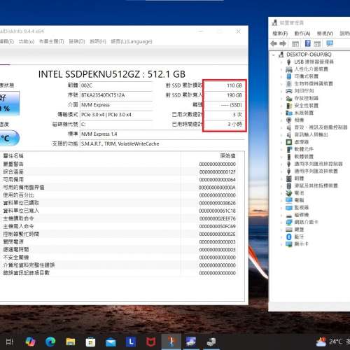
Task: Select the 資料單位已讀取 SMART attribute row
Action: [120, 203]
